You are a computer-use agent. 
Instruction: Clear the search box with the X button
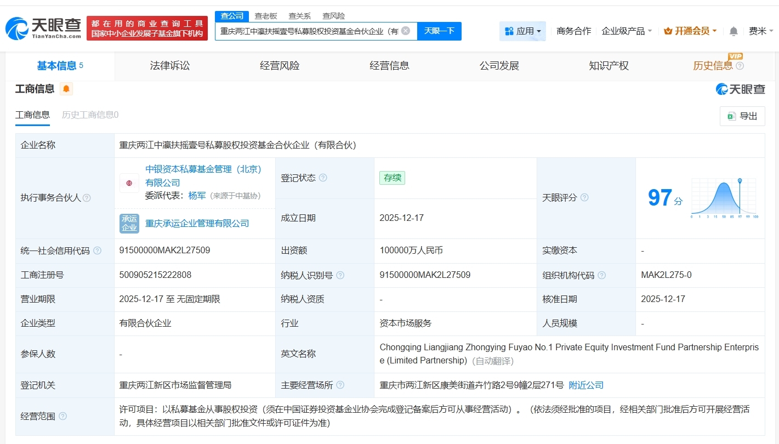point(405,31)
